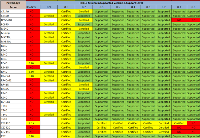Click the 8.5 version column header
The image size is (200, 138).
point(118,7)
